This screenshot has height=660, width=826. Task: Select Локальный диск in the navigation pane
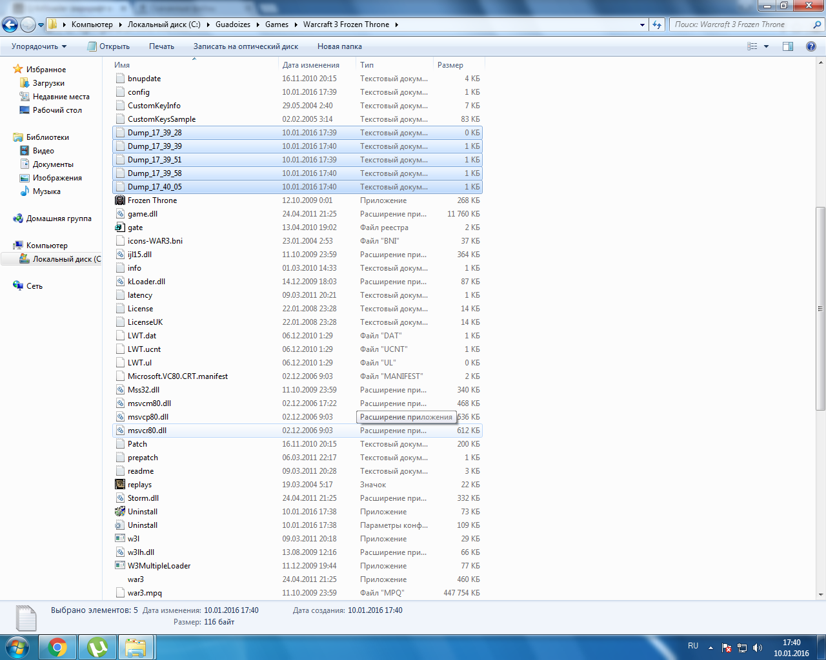66,259
